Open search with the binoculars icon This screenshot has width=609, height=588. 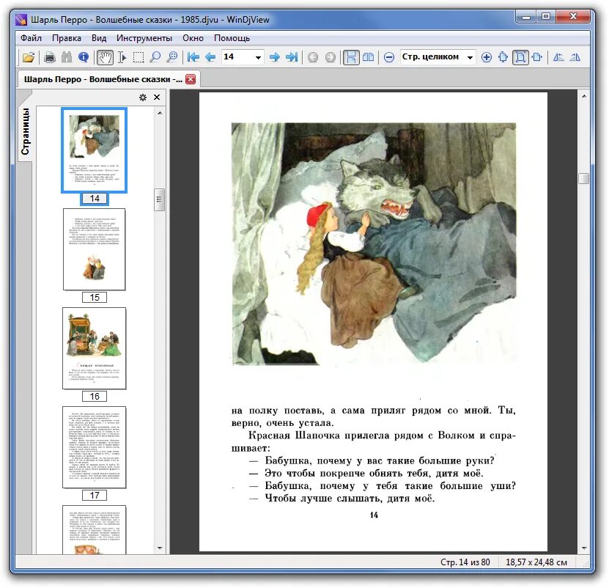coord(67,57)
